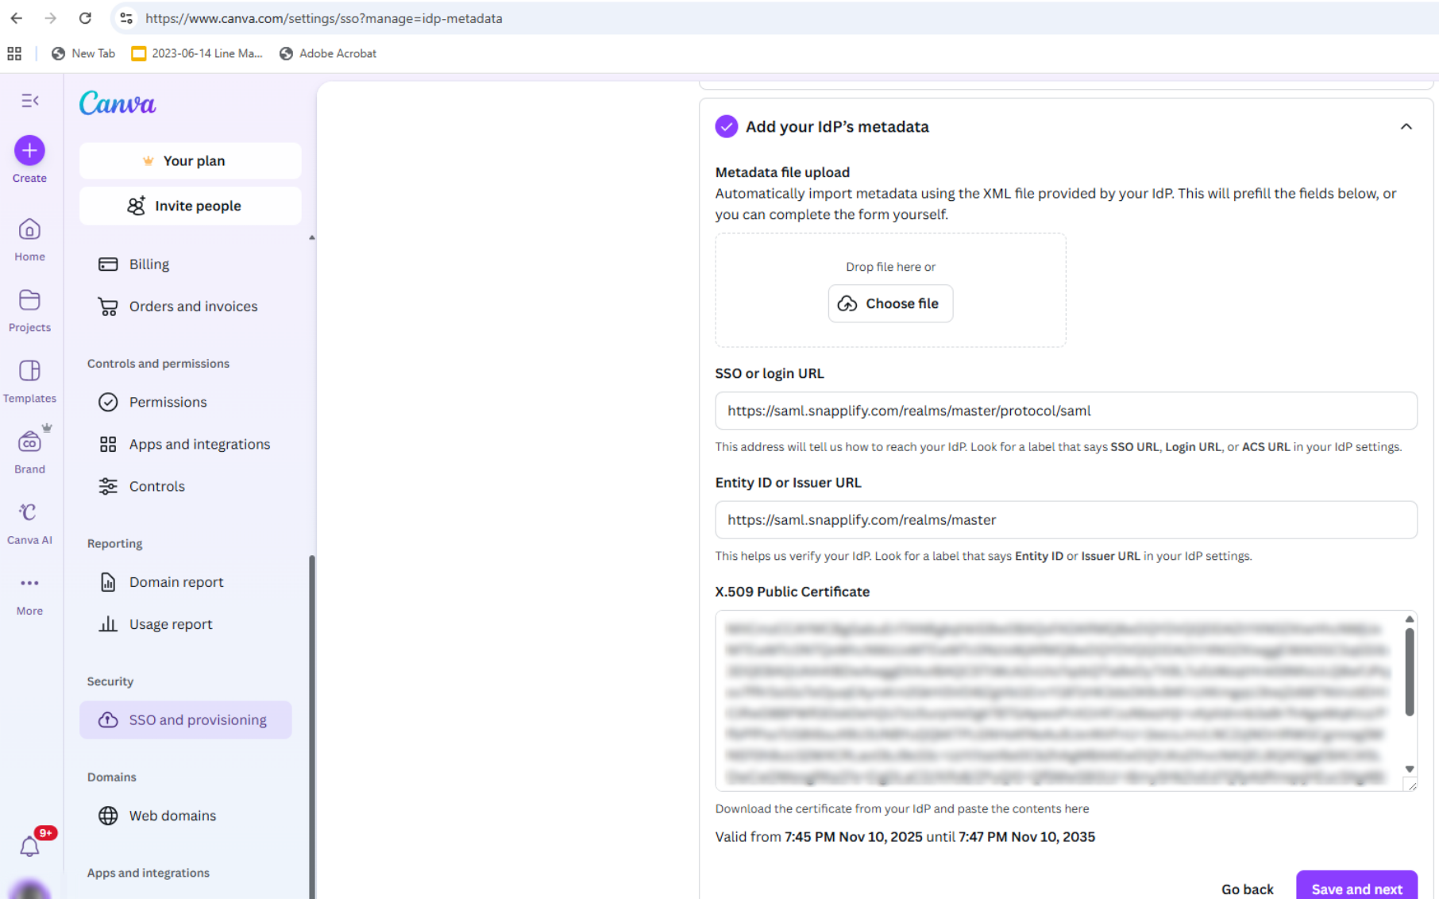Screen dimensions: 1439x899
Task: Click the Apps and integrations grid icon
Action: [108, 444]
